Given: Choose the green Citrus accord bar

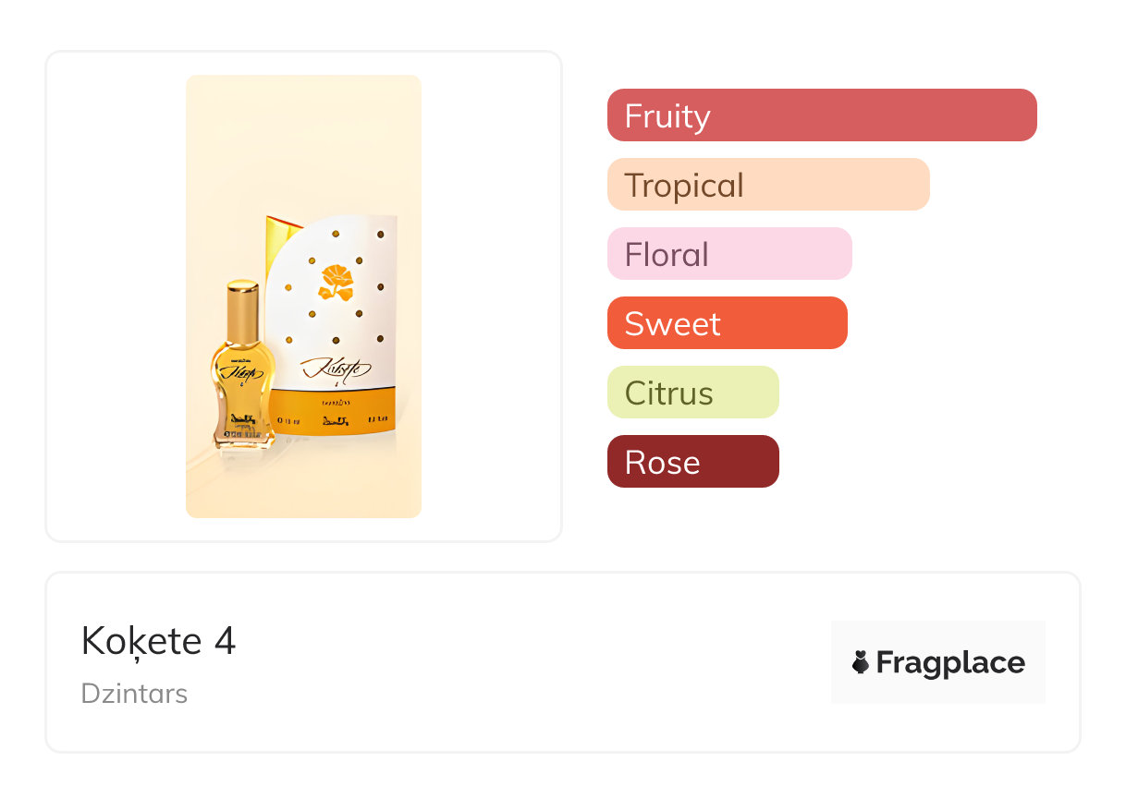Looking at the screenshot, I should [692, 393].
